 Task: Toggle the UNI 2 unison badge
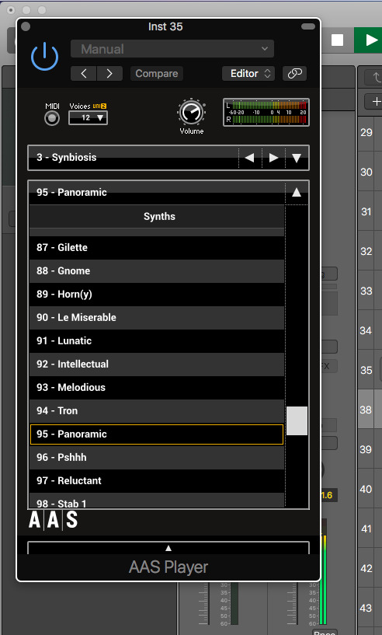tap(99, 106)
